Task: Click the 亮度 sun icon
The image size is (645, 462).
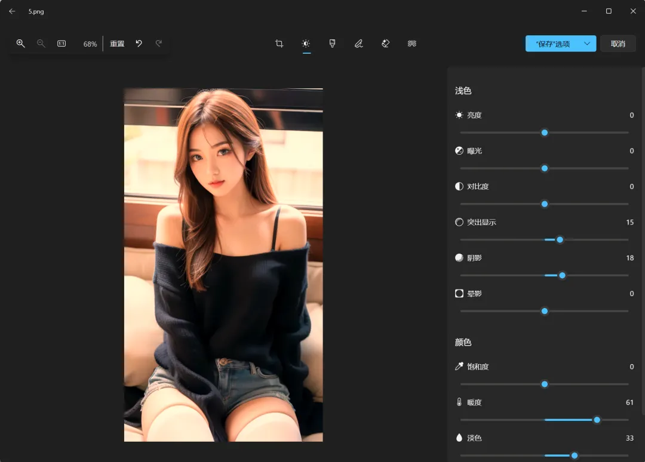Action: tap(459, 115)
